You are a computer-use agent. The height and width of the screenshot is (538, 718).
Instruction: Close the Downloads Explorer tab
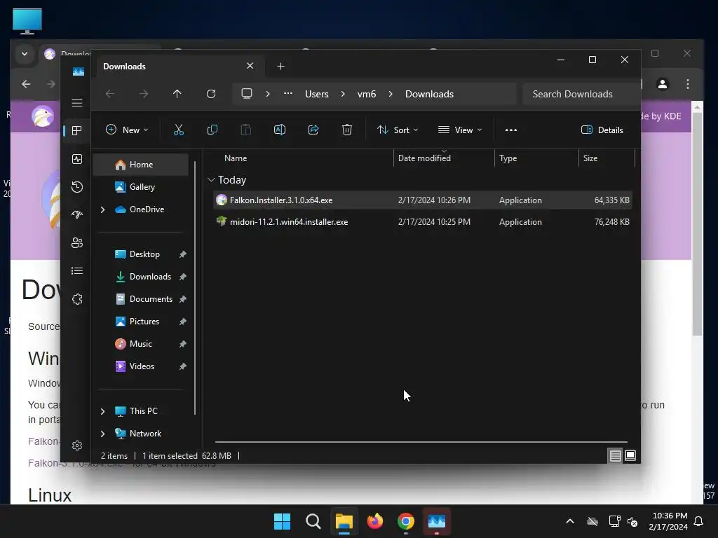250,66
